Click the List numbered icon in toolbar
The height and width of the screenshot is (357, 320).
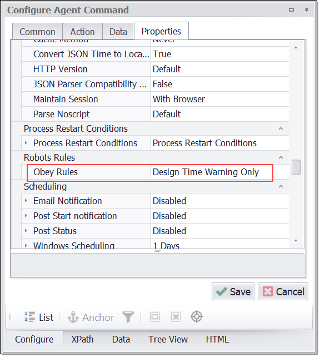click(x=29, y=317)
